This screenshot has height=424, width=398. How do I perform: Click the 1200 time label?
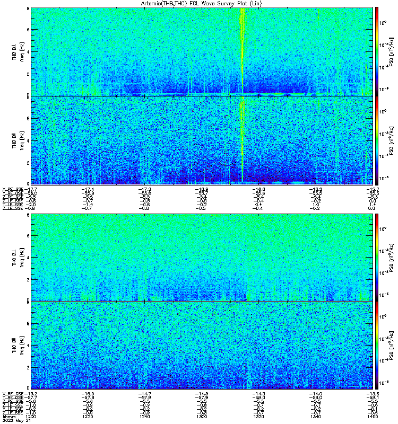click(x=30, y=417)
